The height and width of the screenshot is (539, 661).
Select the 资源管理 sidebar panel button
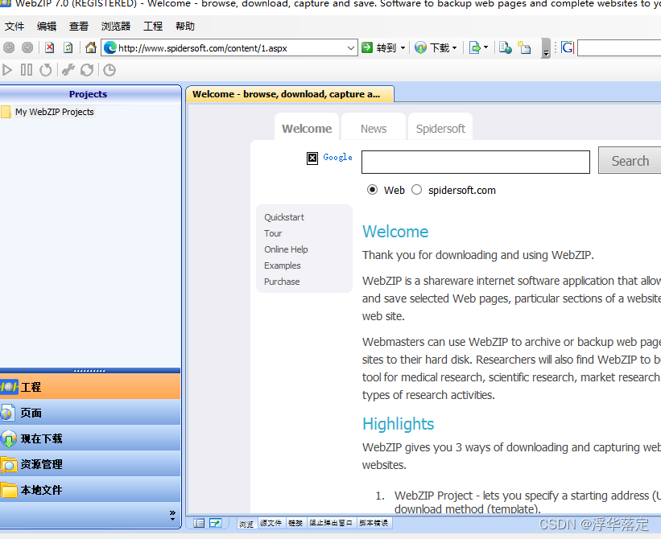click(x=90, y=463)
